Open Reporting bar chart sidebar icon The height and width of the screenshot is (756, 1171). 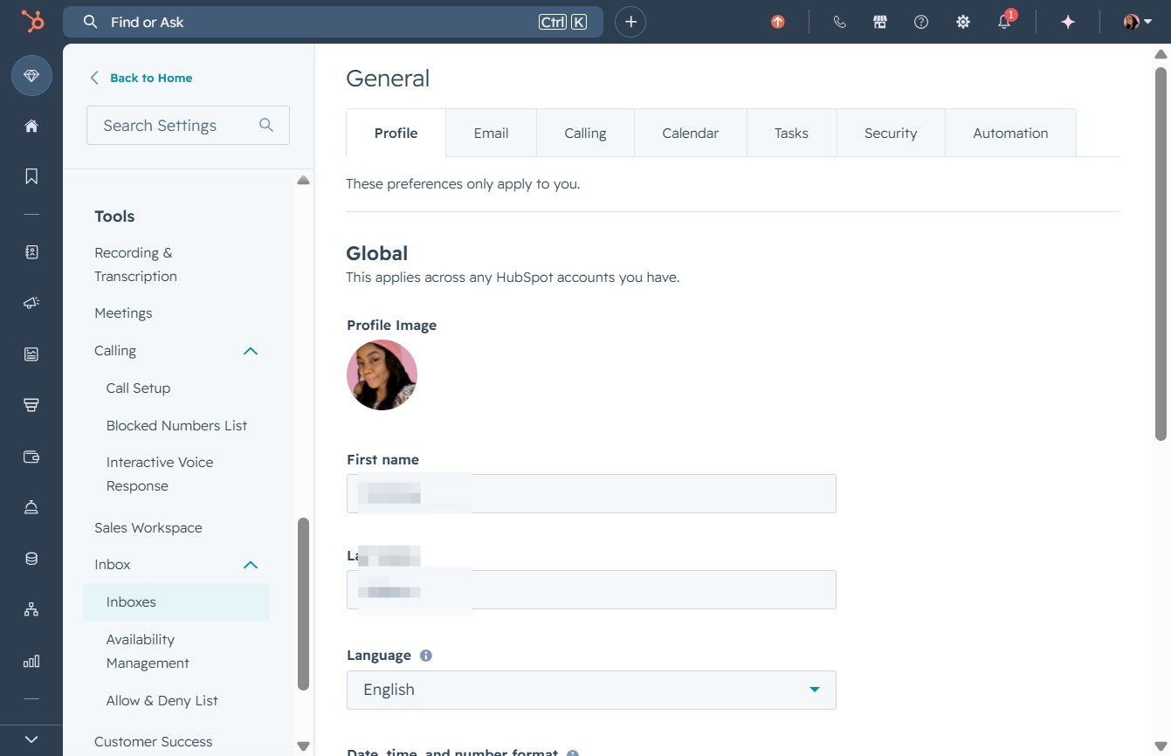coord(31,661)
